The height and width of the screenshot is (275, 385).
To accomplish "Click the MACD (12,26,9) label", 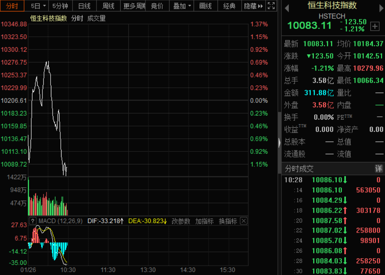I will (60, 221).
